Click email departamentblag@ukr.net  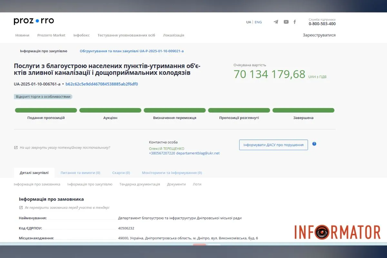click(x=198, y=153)
